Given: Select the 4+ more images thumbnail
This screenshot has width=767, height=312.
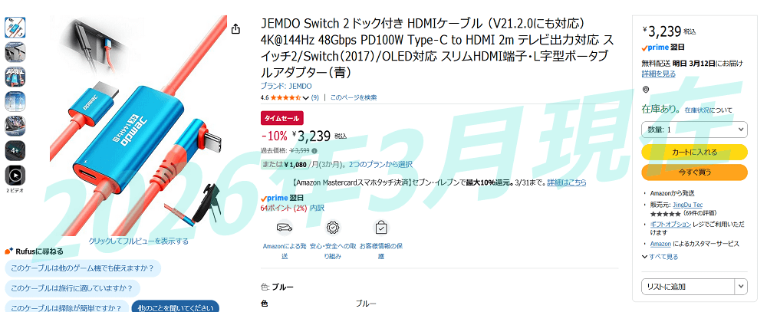Looking at the screenshot, I should coord(15,150).
